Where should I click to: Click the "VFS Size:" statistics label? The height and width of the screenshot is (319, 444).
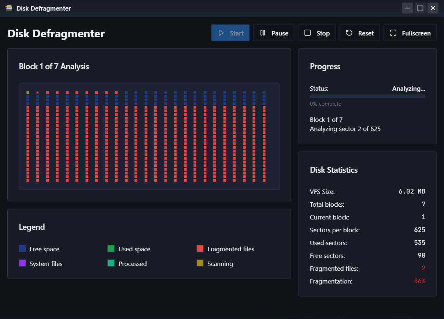click(x=322, y=192)
